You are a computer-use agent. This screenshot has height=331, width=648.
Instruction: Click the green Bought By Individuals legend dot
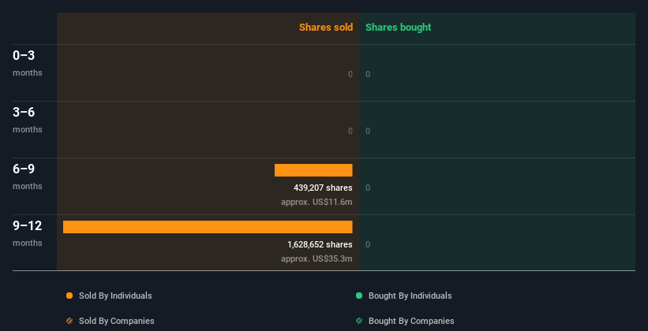click(359, 296)
